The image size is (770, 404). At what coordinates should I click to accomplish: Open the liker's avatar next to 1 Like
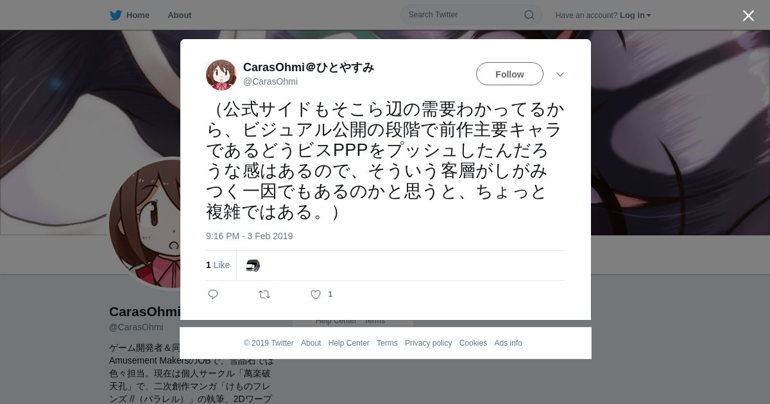(253, 265)
